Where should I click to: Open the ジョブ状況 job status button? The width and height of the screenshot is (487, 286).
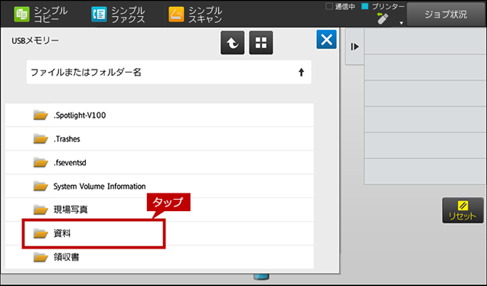[x=446, y=15]
